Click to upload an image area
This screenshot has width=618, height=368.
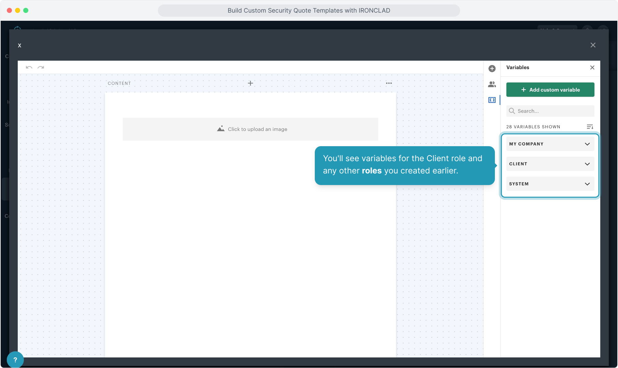(x=250, y=129)
